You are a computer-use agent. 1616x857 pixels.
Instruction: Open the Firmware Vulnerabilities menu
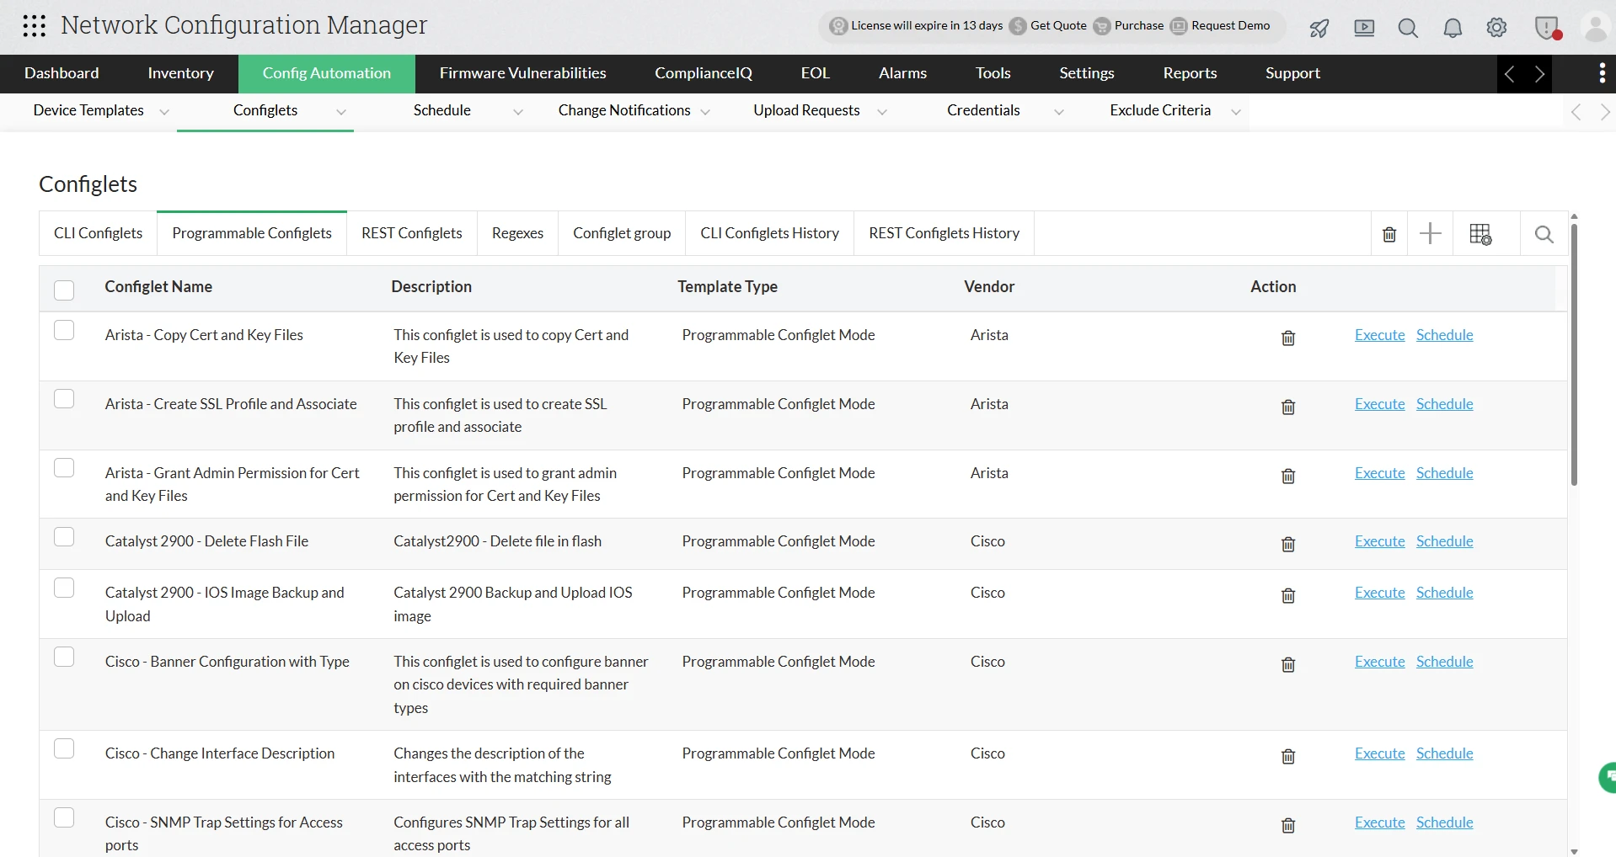coord(522,73)
